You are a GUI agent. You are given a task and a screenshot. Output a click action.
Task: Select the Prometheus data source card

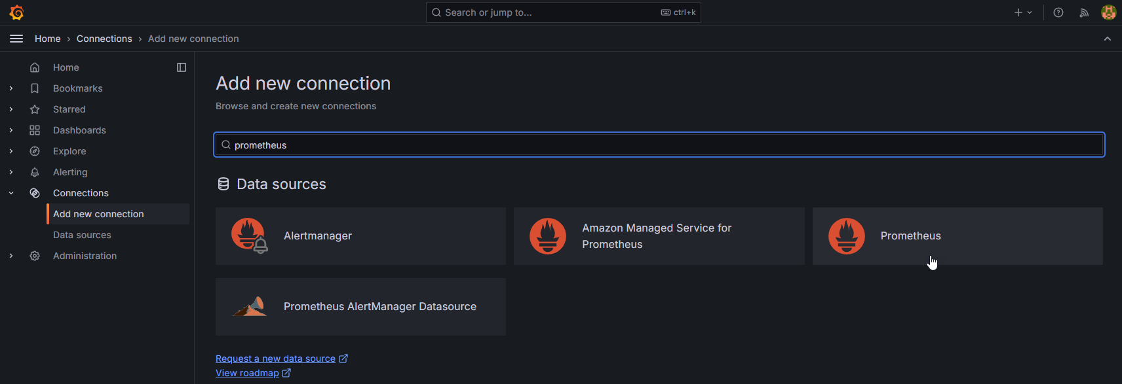(957, 236)
